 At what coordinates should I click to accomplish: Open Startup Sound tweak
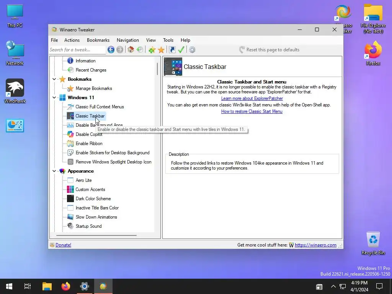click(88, 226)
